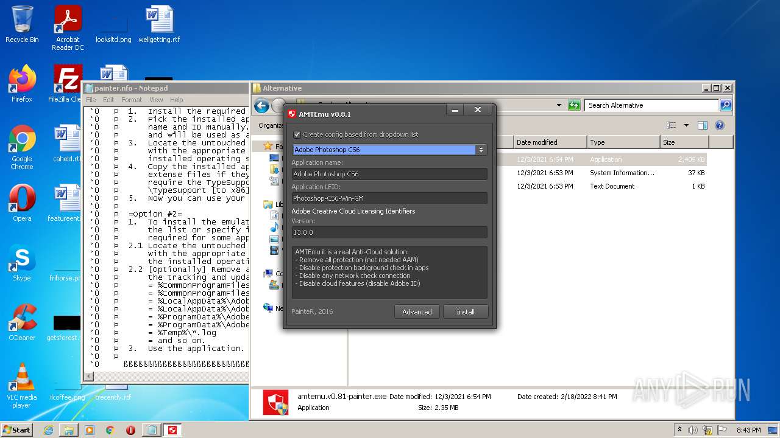Show hidden tray icons arrow
The height and width of the screenshot is (438, 780).
tap(679, 430)
